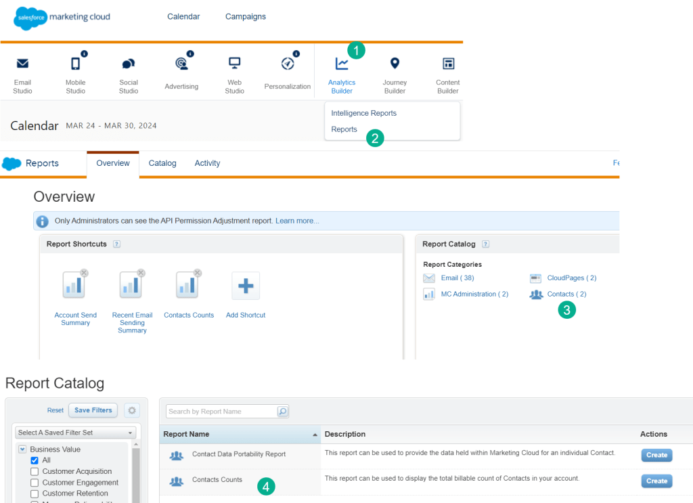Viewport: 693px width, 503px height.
Task: Check the Customer Acquisition checkbox
Action: pos(35,471)
